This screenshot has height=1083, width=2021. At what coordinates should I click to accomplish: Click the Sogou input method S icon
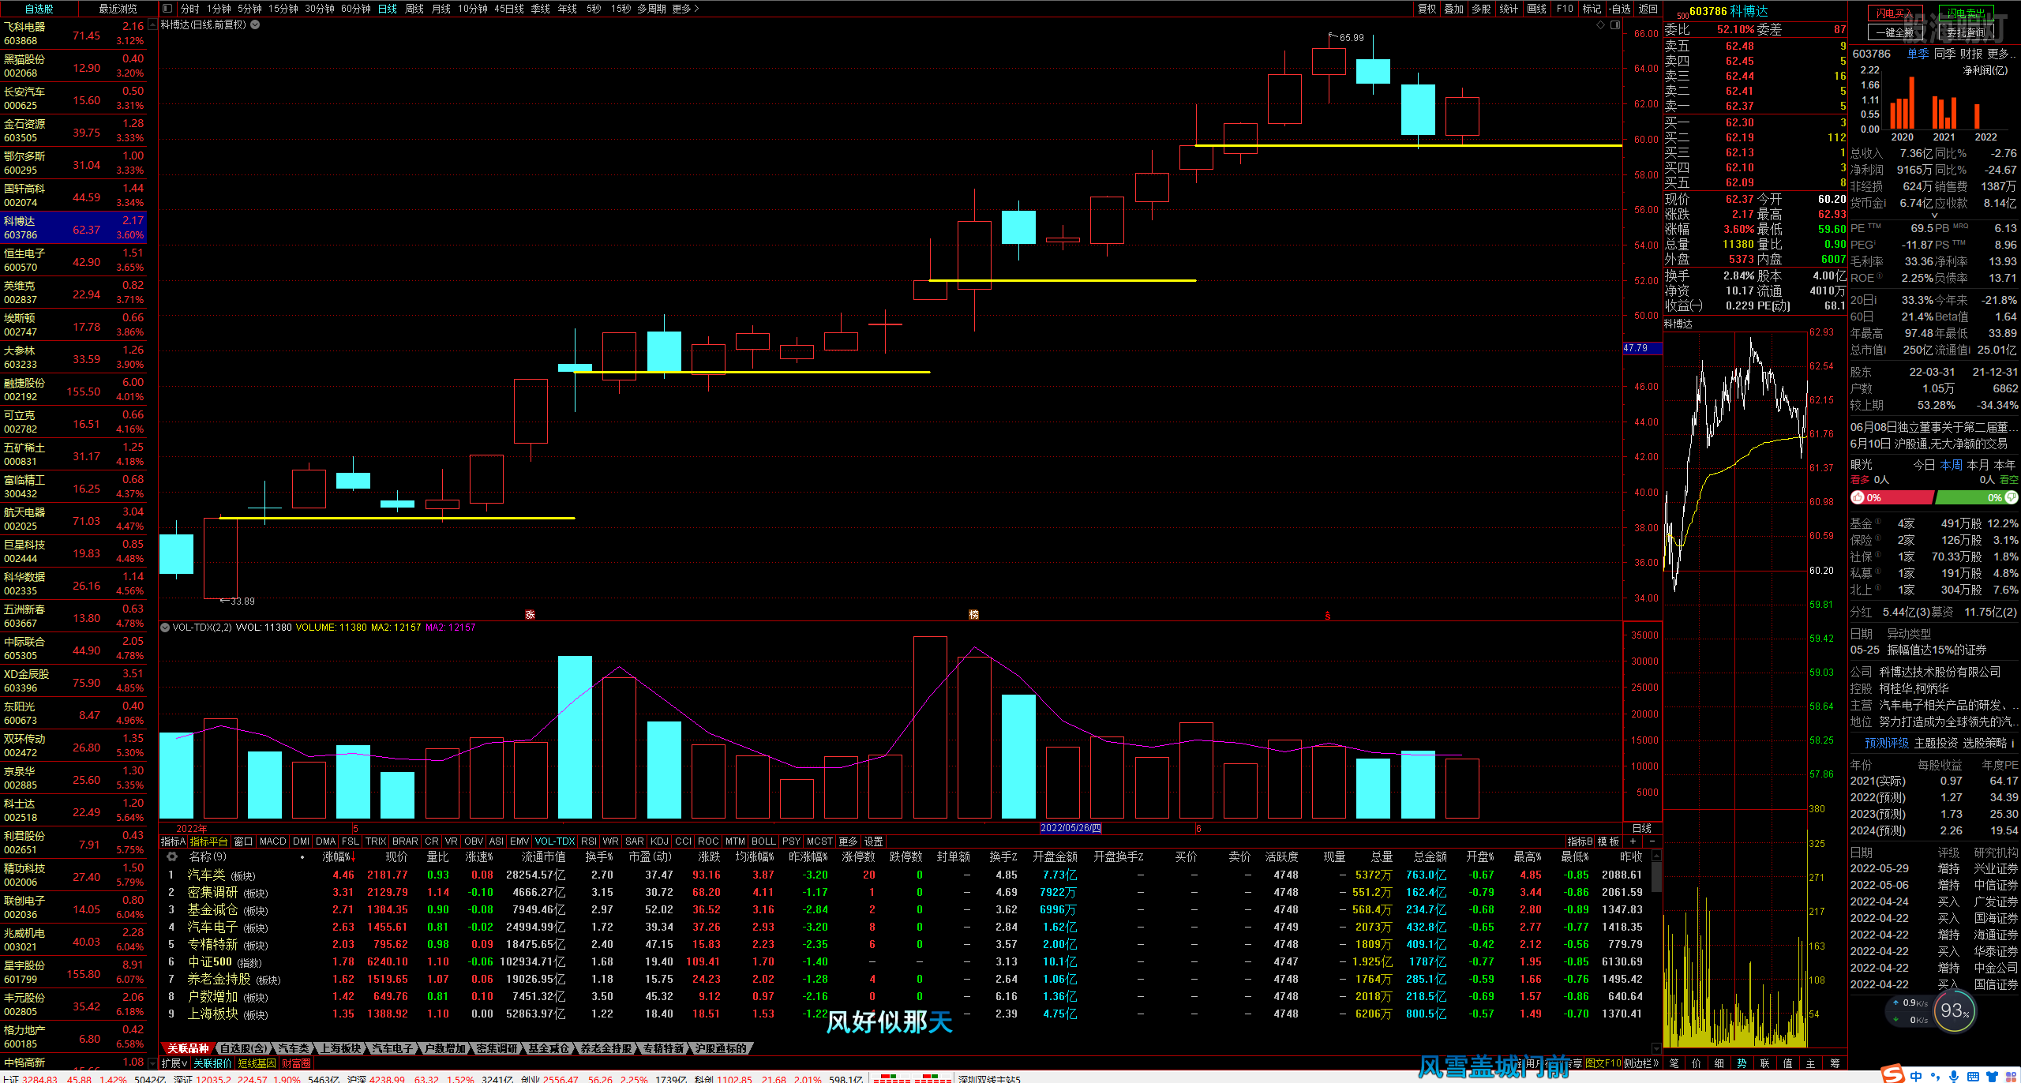click(x=1892, y=1074)
